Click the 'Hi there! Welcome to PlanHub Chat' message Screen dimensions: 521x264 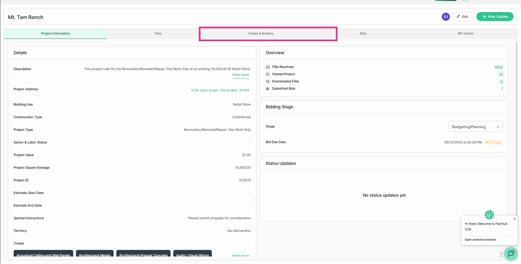click(486, 226)
